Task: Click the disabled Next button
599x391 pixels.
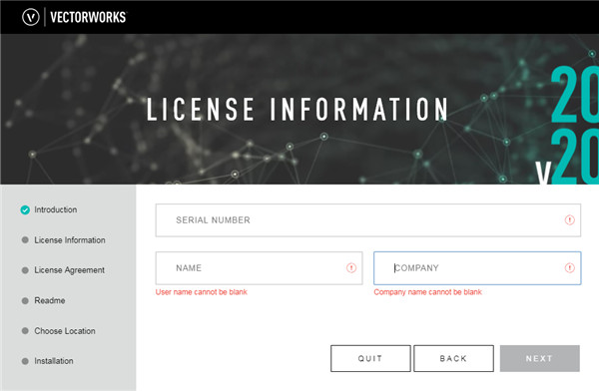Action: pyautogui.click(x=540, y=358)
